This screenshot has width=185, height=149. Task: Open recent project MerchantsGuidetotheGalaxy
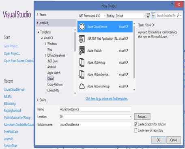coord(19,125)
